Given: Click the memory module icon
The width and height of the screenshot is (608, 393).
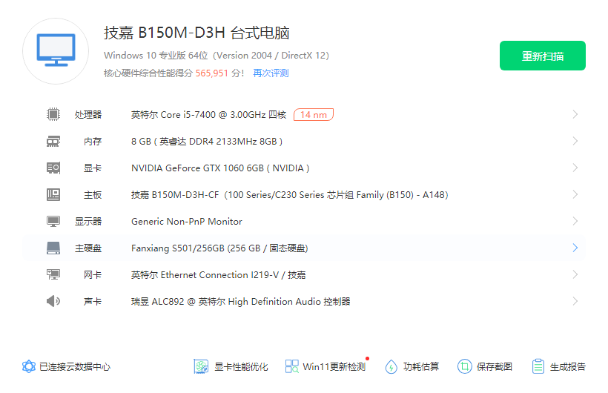Looking at the screenshot, I should 53,141.
